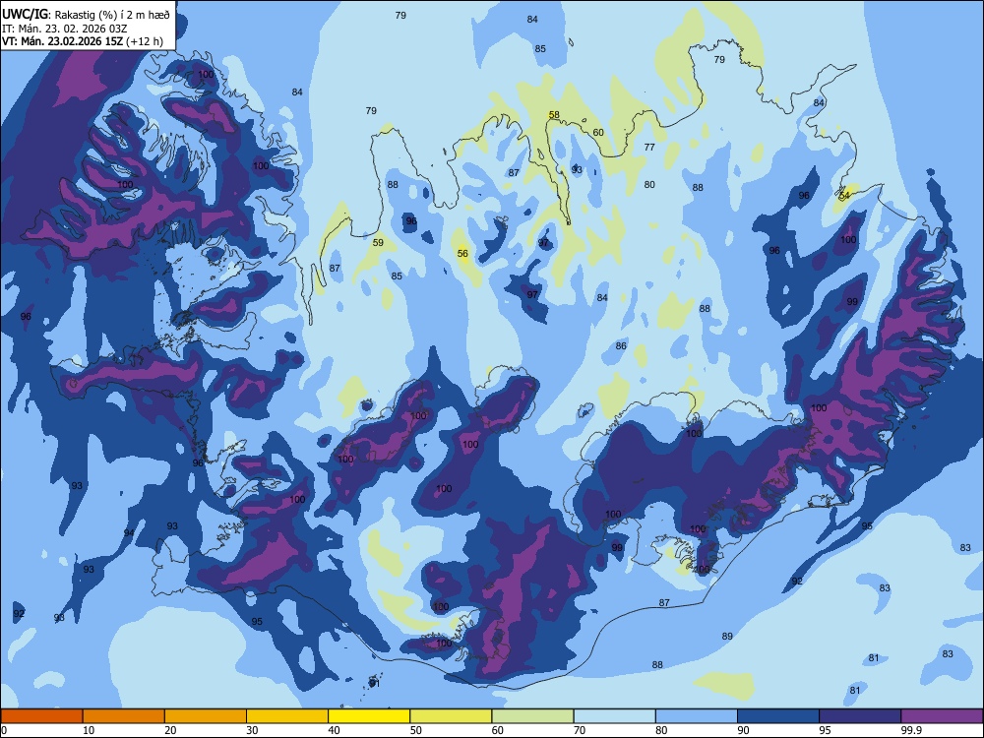Screen dimensions: 984x738
Task: Click the 80–90% light blue legend swatch
Action: pyautogui.click(x=697, y=716)
